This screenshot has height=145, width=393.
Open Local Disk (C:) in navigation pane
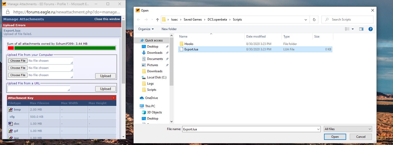point(157,77)
